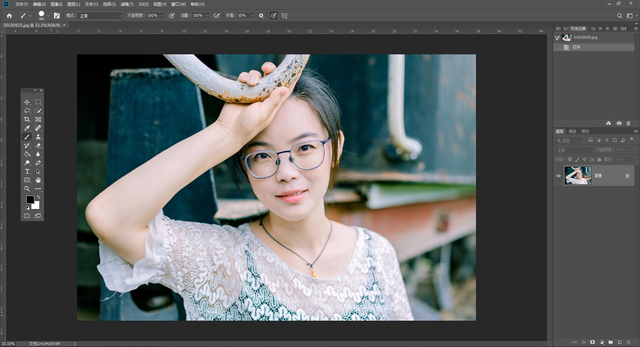Select the History Brush tool
The width and height of the screenshot is (640, 347).
pos(27,145)
